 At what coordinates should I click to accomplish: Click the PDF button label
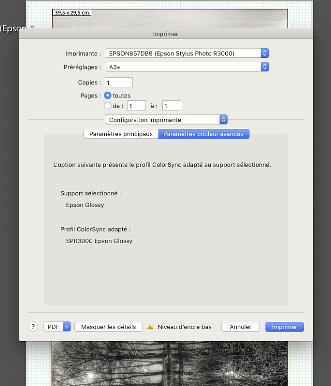(53, 327)
